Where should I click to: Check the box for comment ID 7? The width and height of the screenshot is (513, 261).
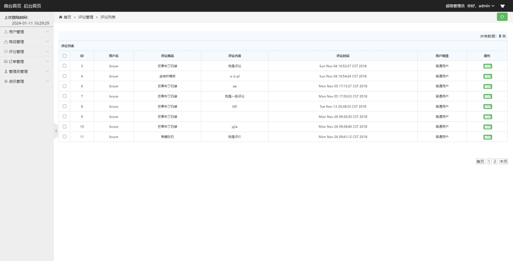(65, 96)
